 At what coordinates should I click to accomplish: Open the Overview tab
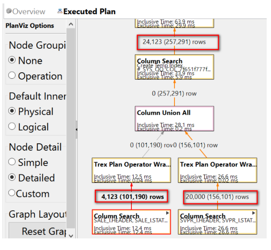26,12
